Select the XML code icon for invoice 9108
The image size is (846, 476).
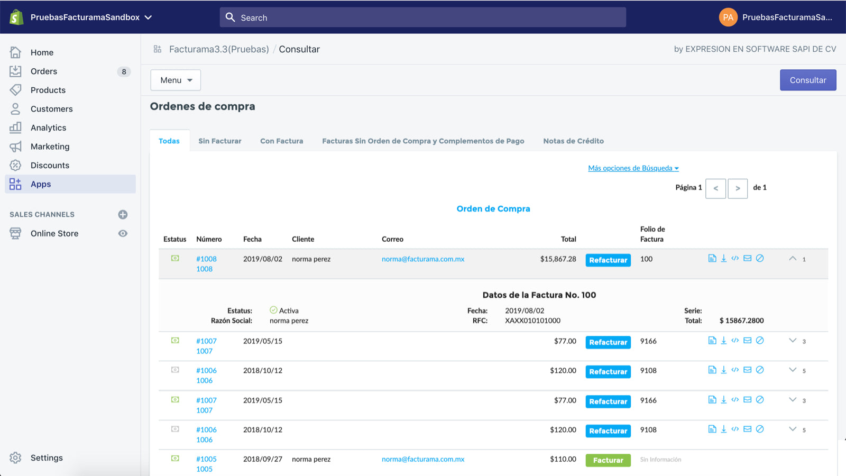735,371
